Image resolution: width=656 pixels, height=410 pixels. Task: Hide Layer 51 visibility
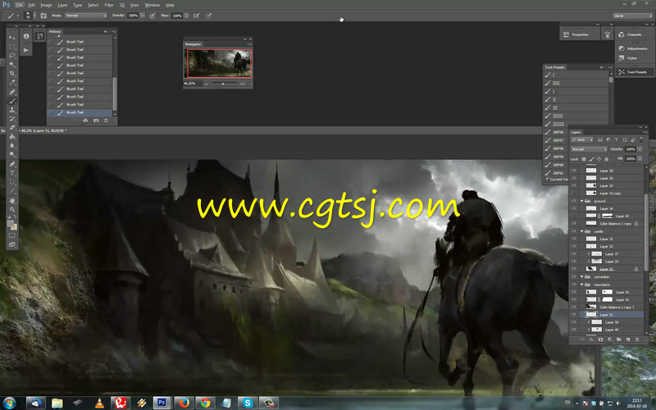tap(573, 315)
